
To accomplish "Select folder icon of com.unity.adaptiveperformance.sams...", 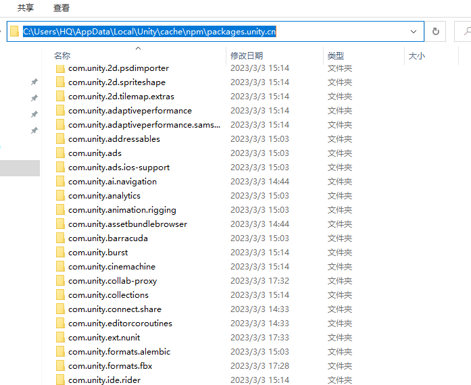I will click(60, 124).
